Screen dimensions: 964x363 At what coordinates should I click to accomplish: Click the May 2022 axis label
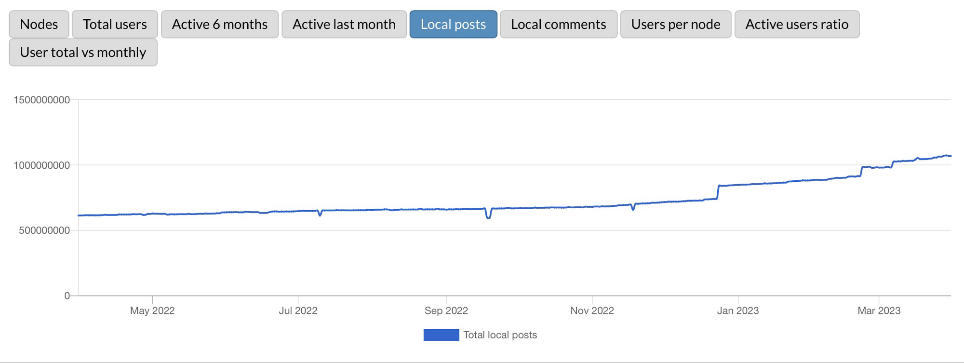pyautogui.click(x=152, y=310)
